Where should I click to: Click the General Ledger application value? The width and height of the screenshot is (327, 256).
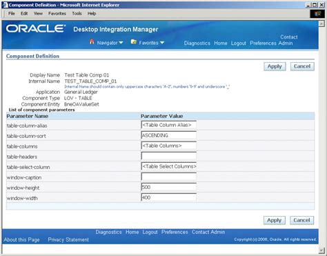point(81,92)
